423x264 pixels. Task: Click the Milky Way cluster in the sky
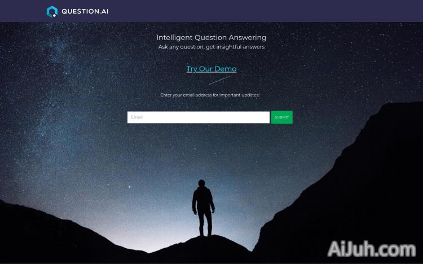[x=58, y=51]
